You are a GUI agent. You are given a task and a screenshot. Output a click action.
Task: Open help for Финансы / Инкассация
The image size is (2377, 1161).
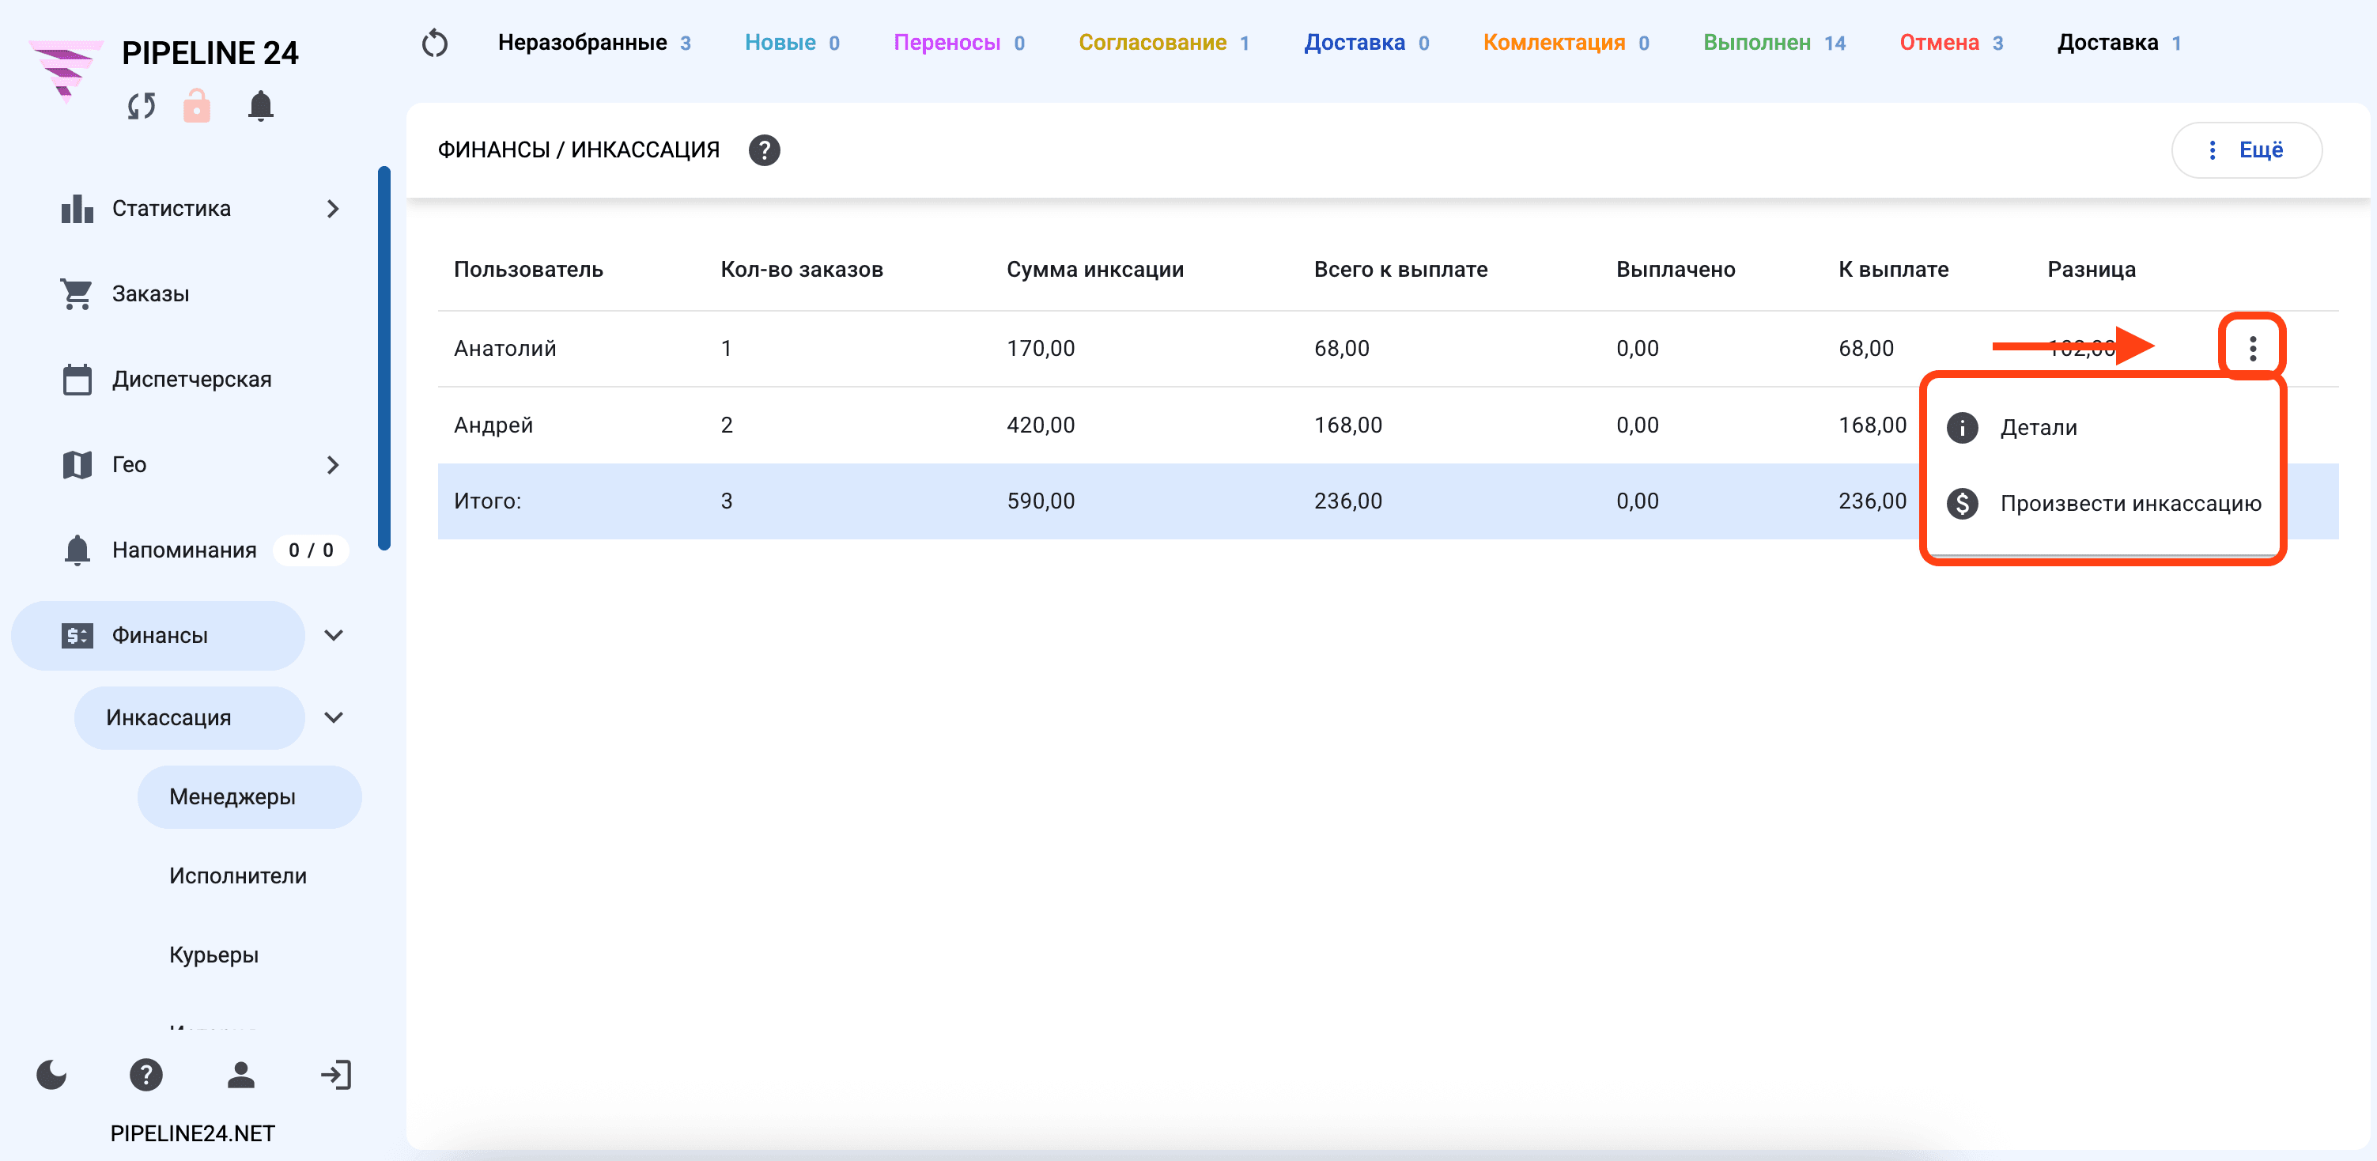(x=764, y=149)
